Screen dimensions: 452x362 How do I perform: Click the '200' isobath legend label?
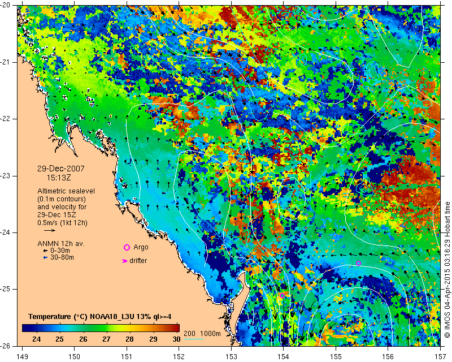click(x=189, y=333)
